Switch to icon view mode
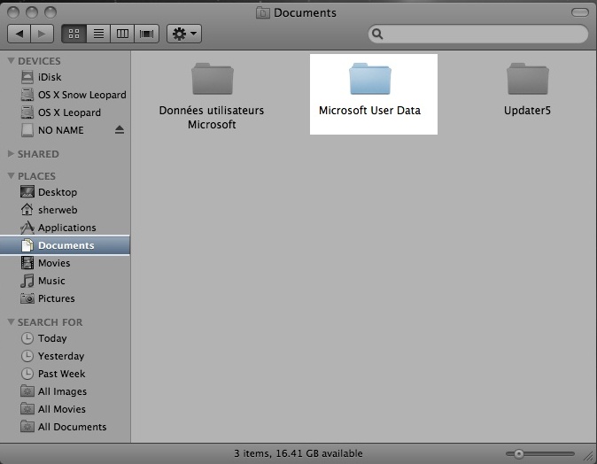 point(74,34)
